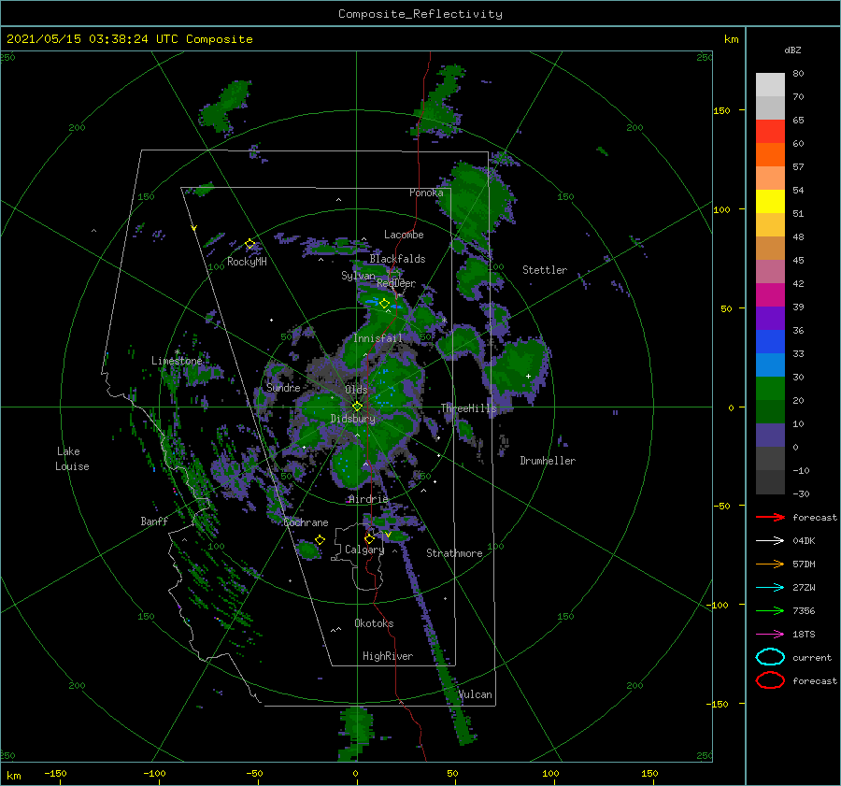841x786 pixels.
Task: Click the Didsbury city label
Action: pyautogui.click(x=353, y=419)
